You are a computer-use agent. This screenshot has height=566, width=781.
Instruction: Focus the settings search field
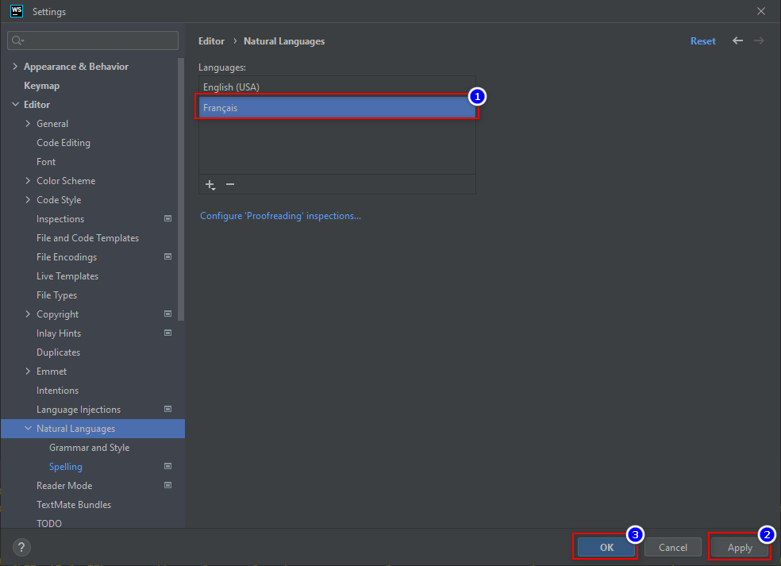coord(93,40)
